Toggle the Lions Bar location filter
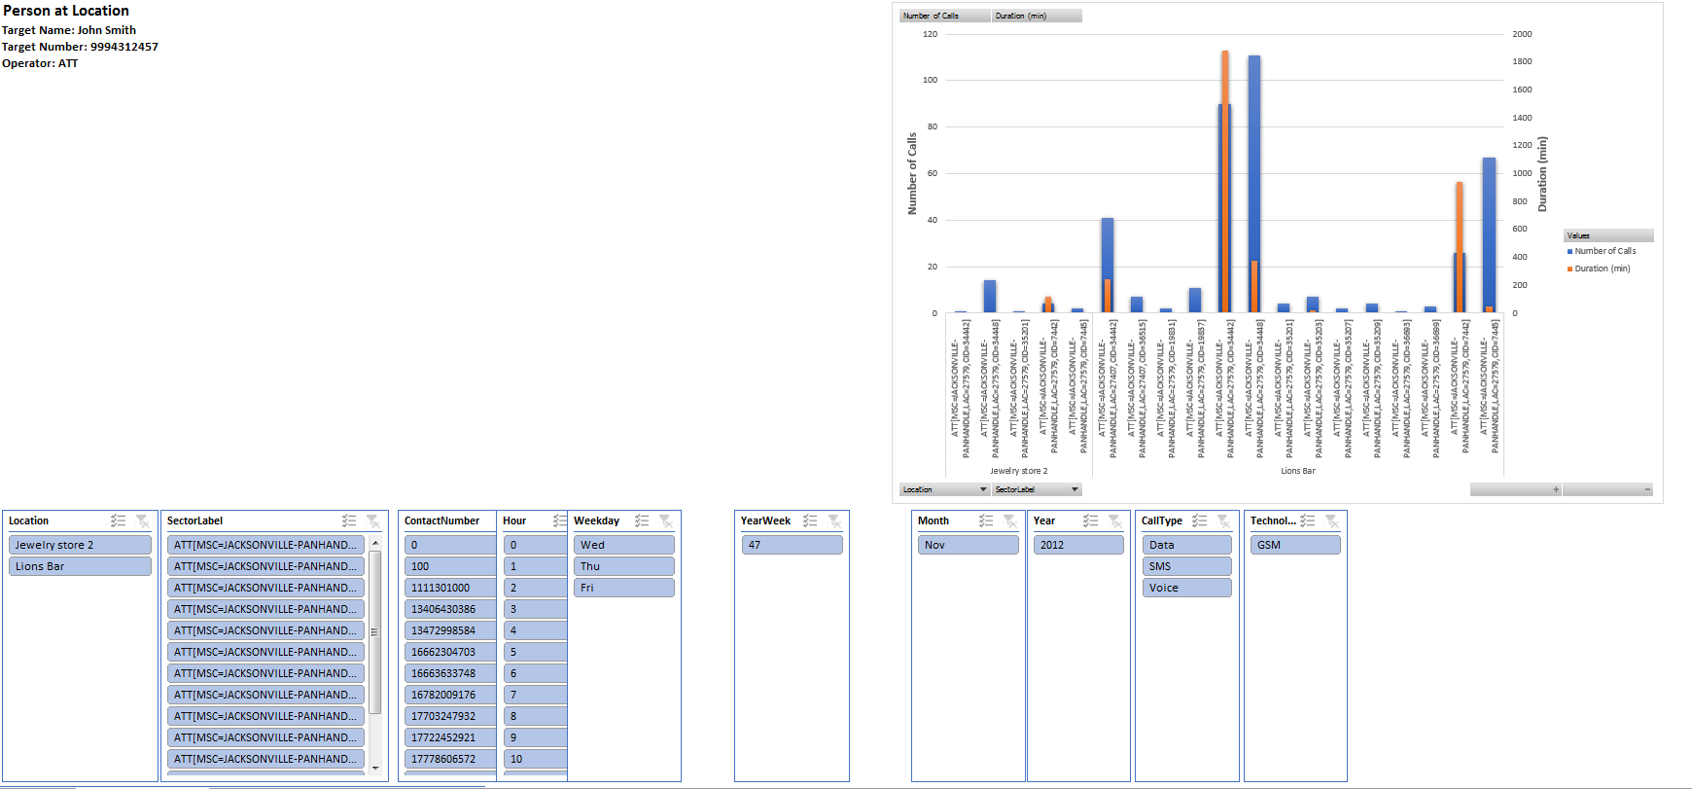Viewport: 1692px width, 789px height. 80,566
